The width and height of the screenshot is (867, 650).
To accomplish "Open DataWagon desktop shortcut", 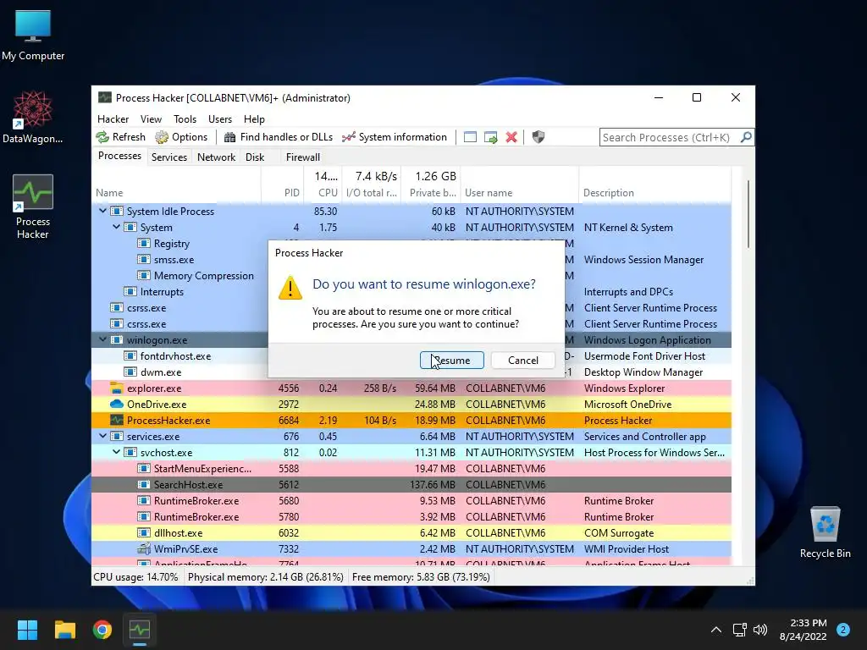I will (x=33, y=117).
